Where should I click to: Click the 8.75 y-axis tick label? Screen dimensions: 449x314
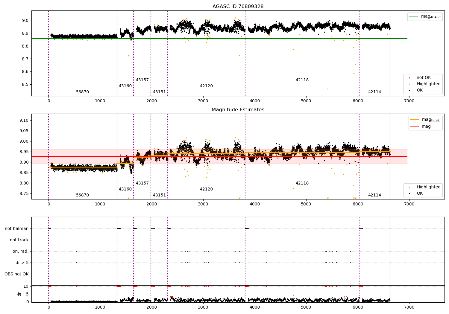24,193
